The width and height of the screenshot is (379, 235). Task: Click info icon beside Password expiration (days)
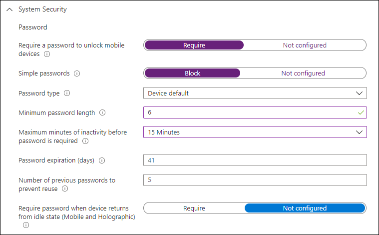tap(102, 160)
